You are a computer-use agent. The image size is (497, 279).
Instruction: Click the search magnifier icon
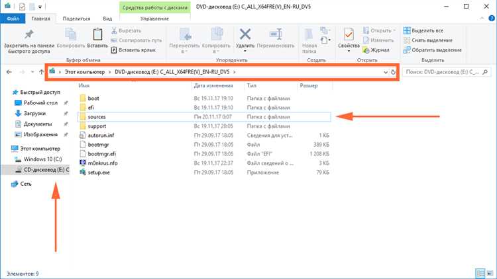point(485,72)
